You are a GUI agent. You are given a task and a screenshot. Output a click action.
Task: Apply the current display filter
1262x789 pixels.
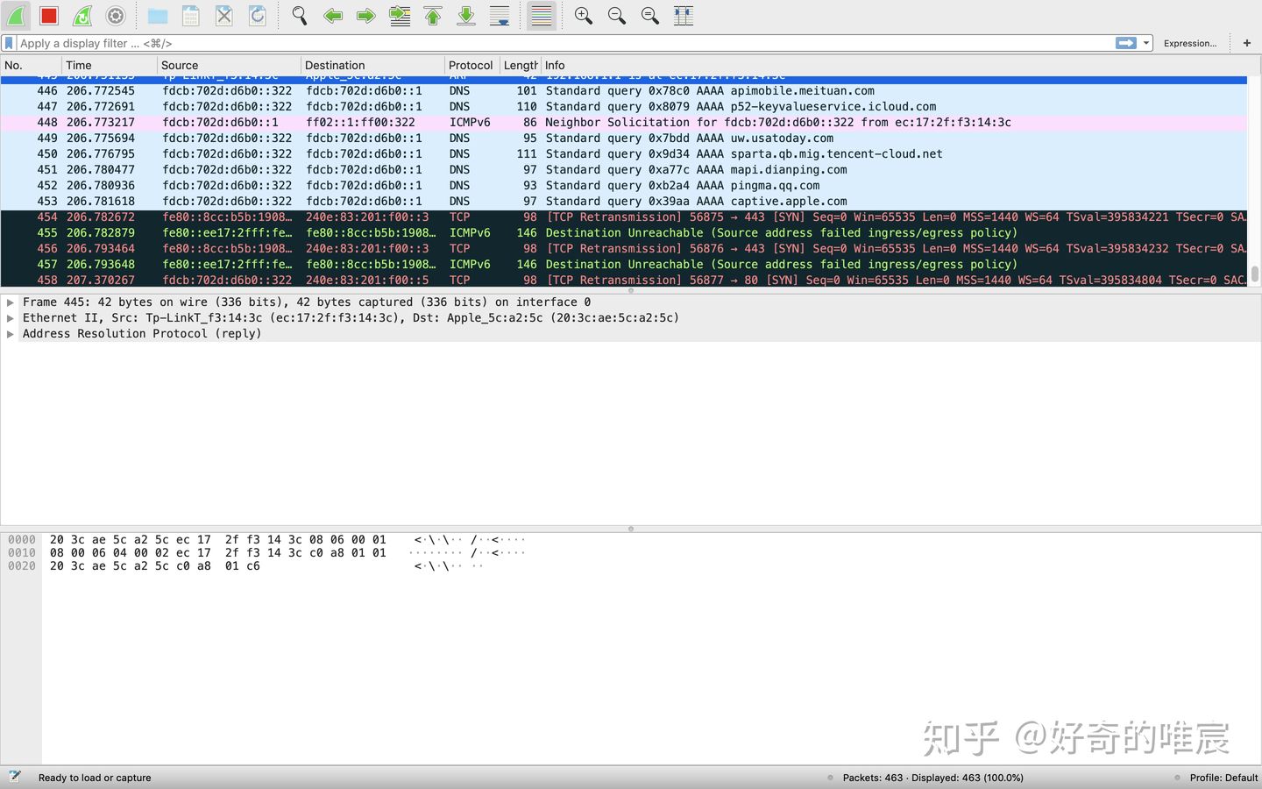click(x=1126, y=42)
